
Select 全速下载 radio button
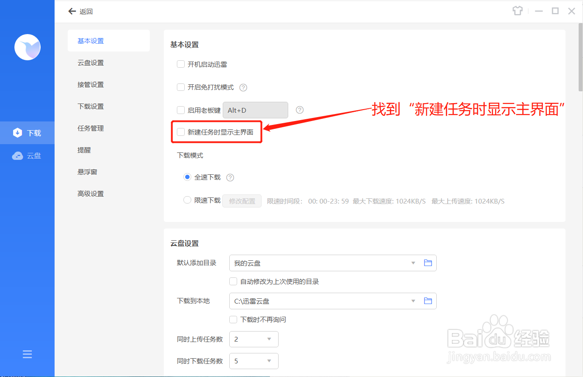(x=187, y=177)
